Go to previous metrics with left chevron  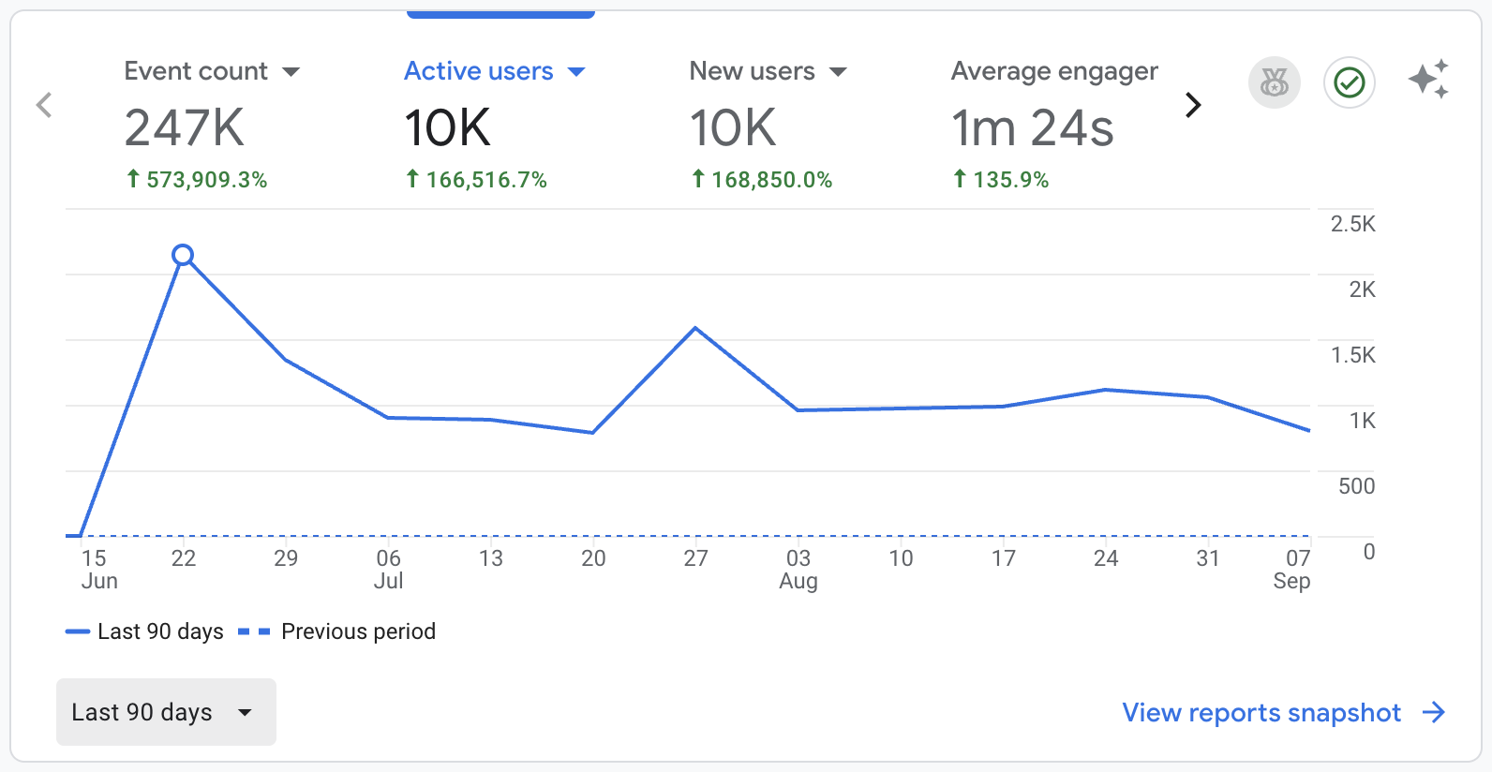44,105
